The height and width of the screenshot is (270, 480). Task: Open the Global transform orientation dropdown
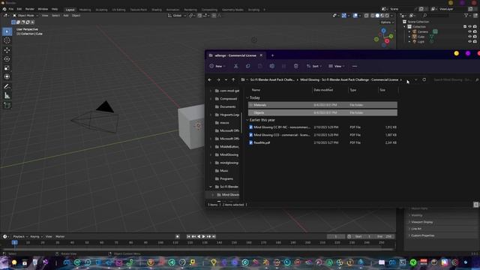(x=176, y=15)
